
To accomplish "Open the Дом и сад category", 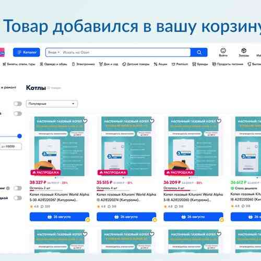I will tap(109, 64).
